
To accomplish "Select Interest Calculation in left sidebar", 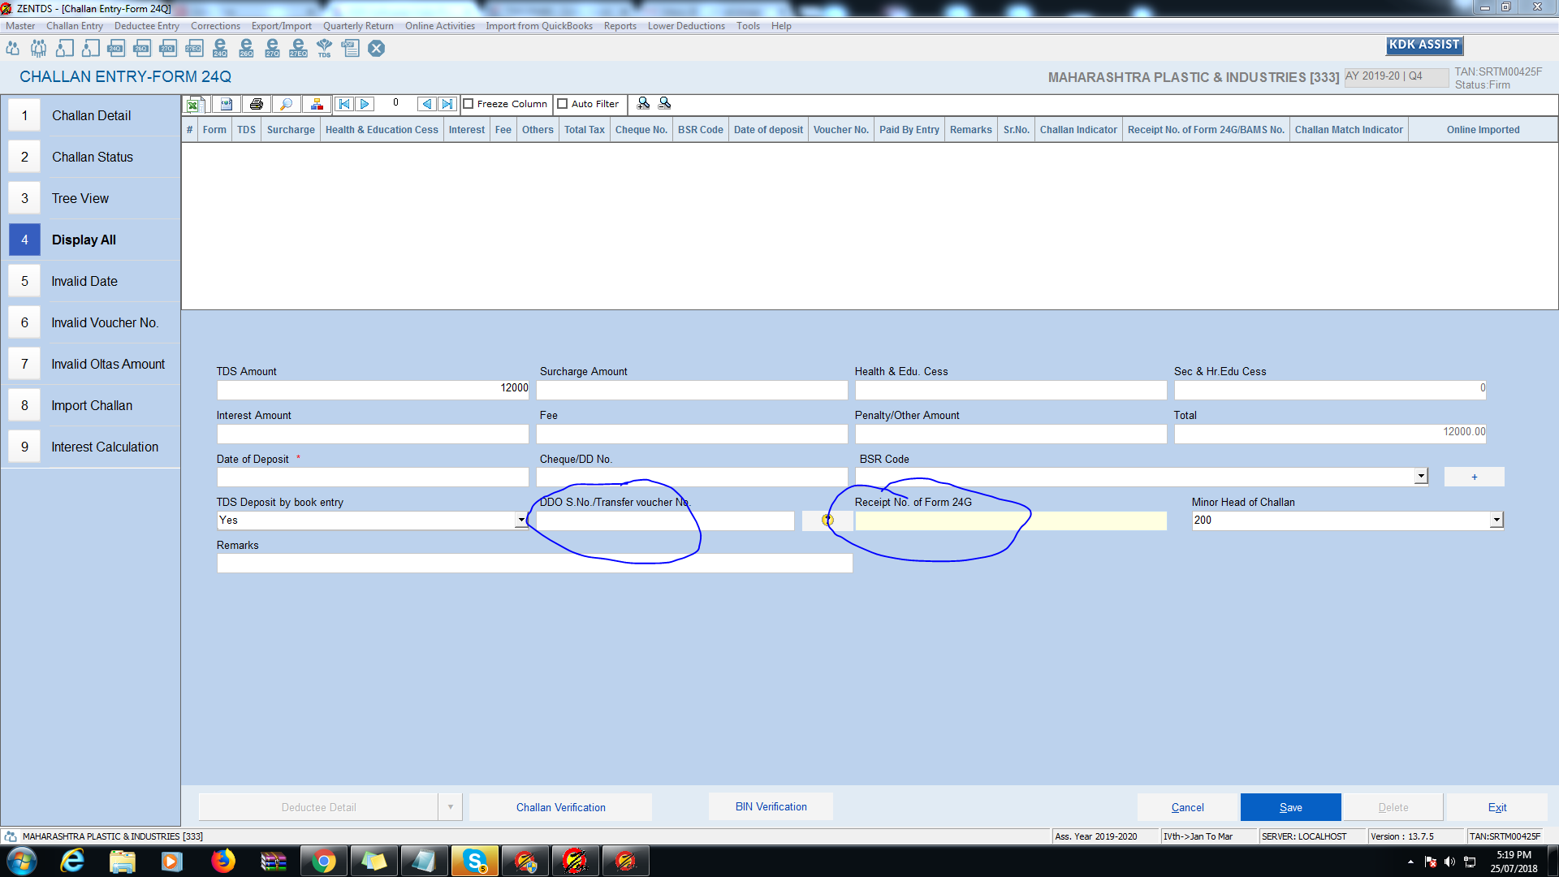I will tap(105, 447).
